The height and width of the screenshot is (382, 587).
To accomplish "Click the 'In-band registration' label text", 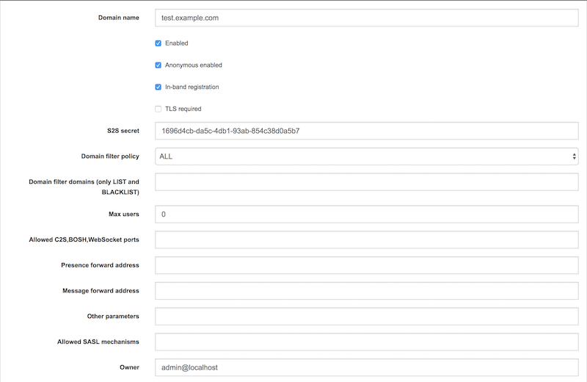I will pos(192,87).
